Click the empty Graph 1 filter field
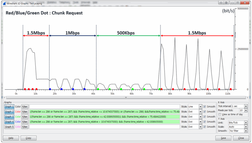Screen dimensions: 252x143 coord(105,107)
